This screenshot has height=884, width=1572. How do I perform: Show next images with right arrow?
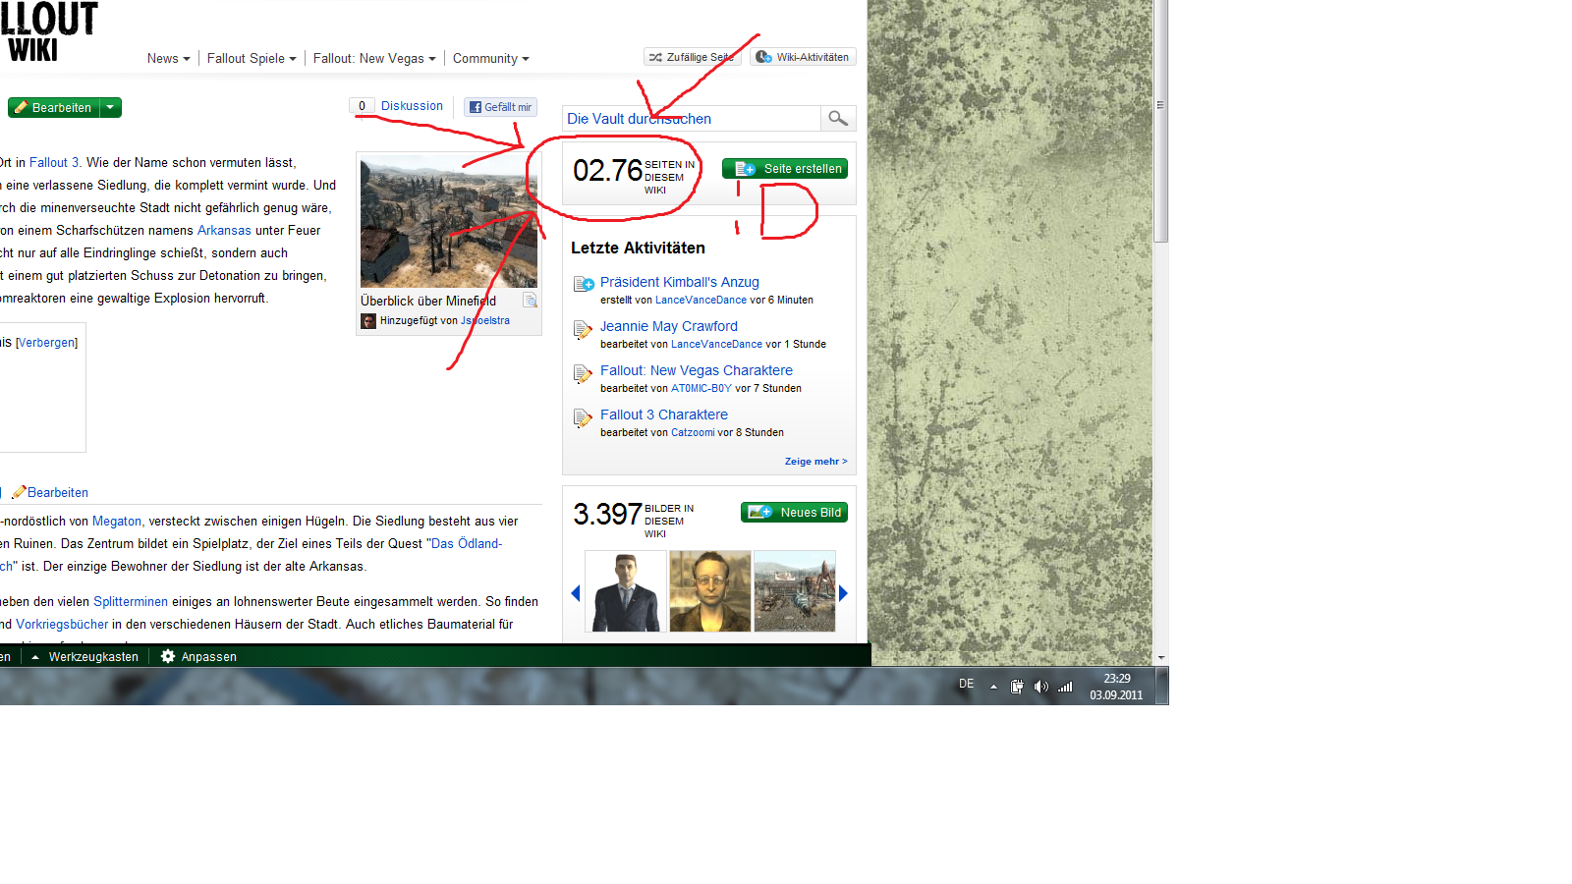coord(843,593)
